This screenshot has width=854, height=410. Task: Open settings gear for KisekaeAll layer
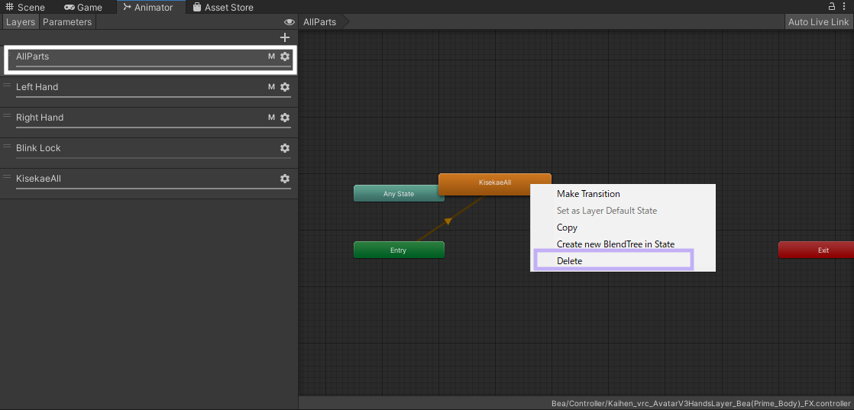coord(285,179)
